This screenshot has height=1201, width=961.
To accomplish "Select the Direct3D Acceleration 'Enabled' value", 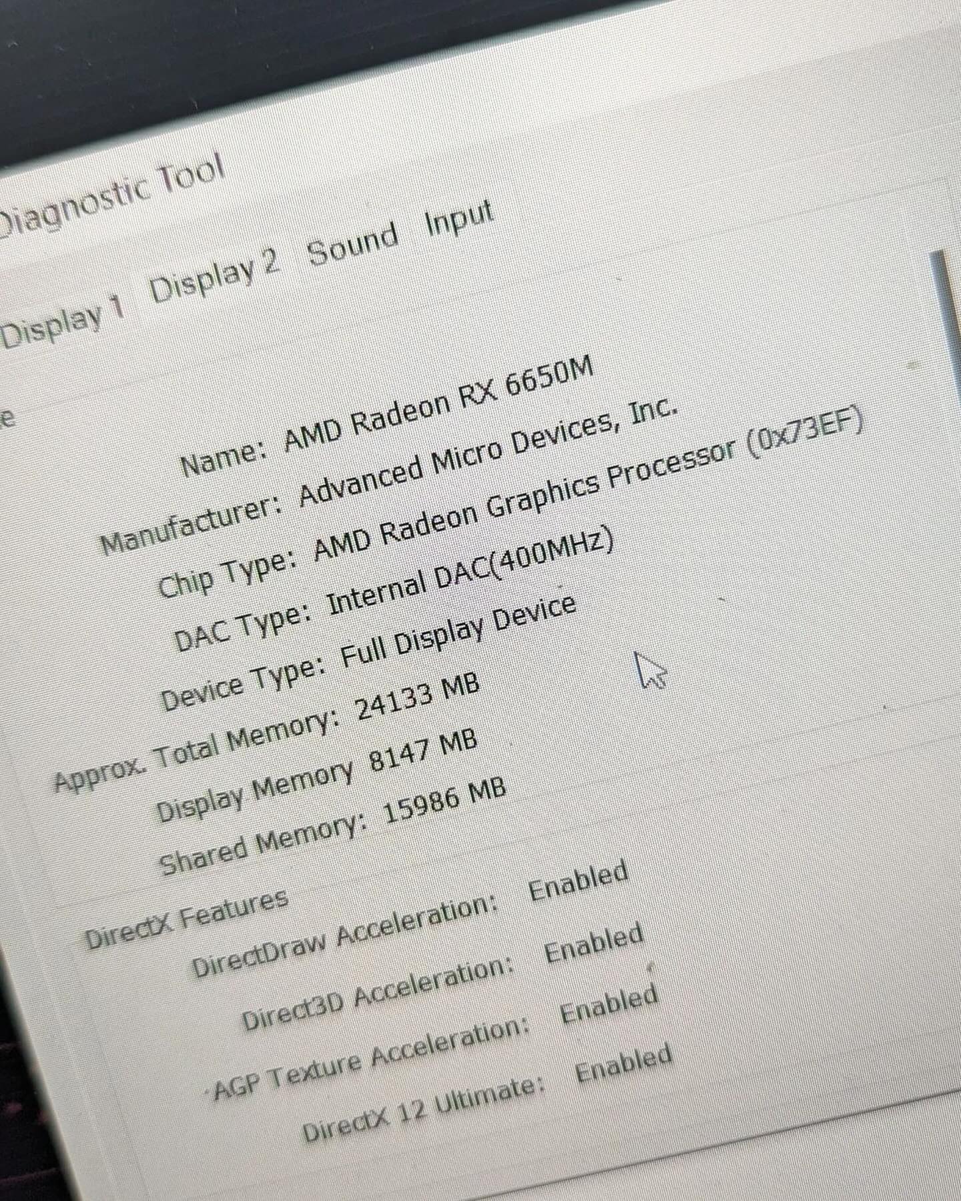I will click(595, 941).
